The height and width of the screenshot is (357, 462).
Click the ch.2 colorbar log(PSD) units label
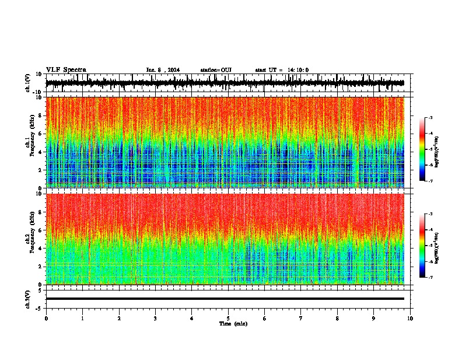[x=437, y=249]
